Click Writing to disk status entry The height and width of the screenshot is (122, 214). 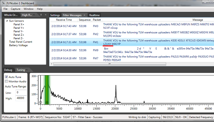coord(137,117)
